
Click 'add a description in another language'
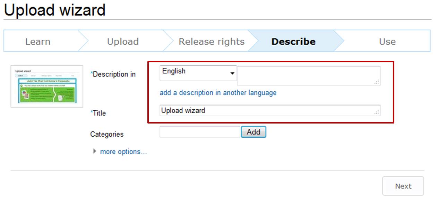[218, 93]
